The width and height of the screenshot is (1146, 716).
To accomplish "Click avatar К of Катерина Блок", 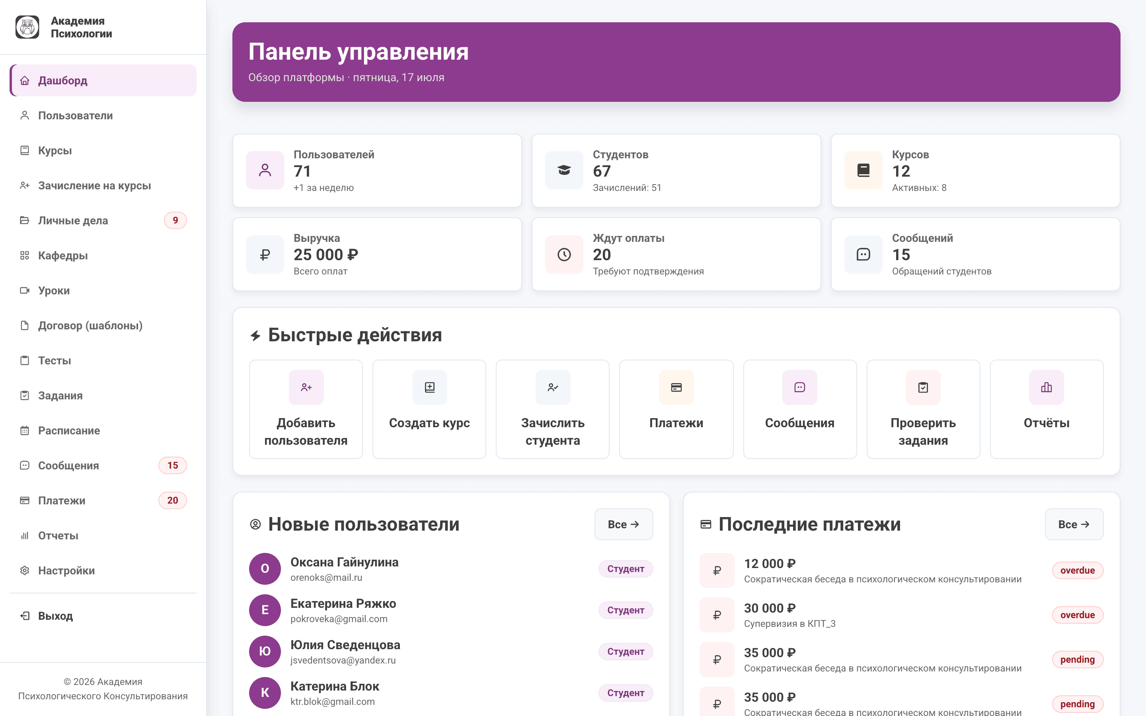I will (x=265, y=693).
